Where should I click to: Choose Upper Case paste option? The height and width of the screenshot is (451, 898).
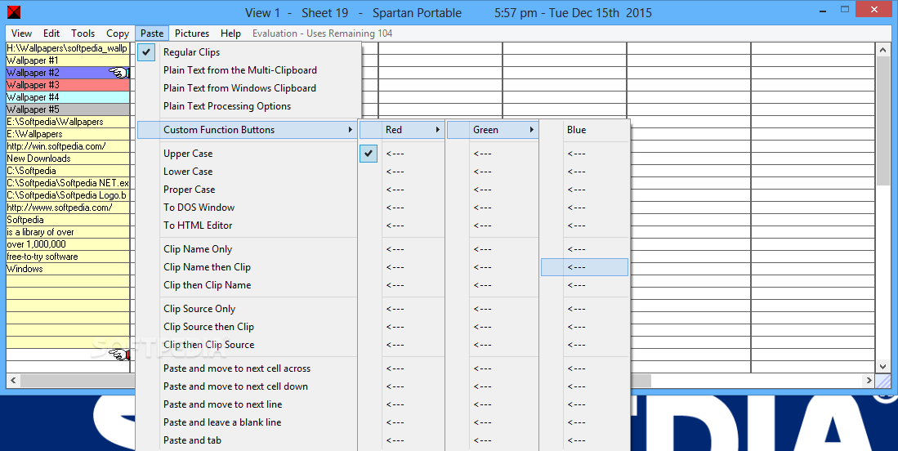click(x=188, y=154)
